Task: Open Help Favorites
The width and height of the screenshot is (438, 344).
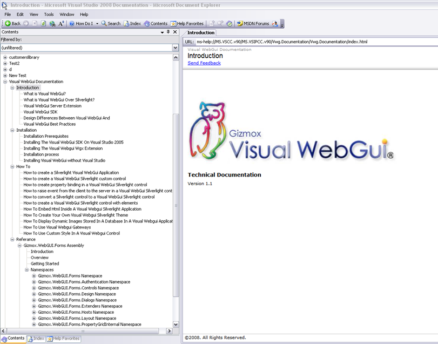Action: pos(186,23)
